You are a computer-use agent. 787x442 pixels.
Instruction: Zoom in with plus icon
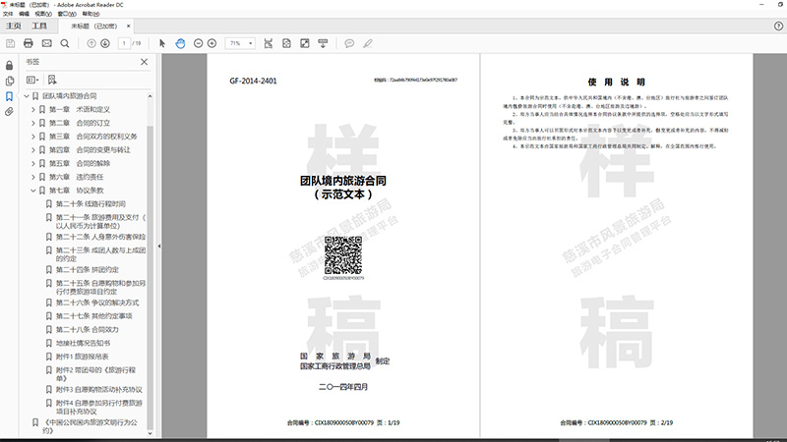pos(212,43)
